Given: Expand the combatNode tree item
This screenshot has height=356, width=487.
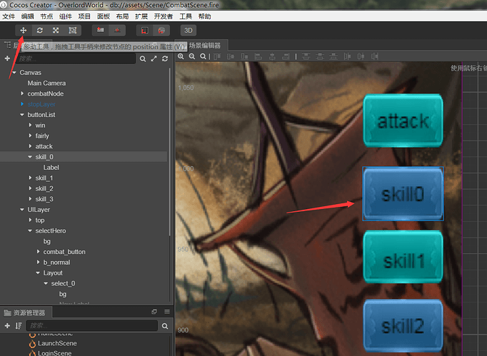Looking at the screenshot, I should point(22,93).
